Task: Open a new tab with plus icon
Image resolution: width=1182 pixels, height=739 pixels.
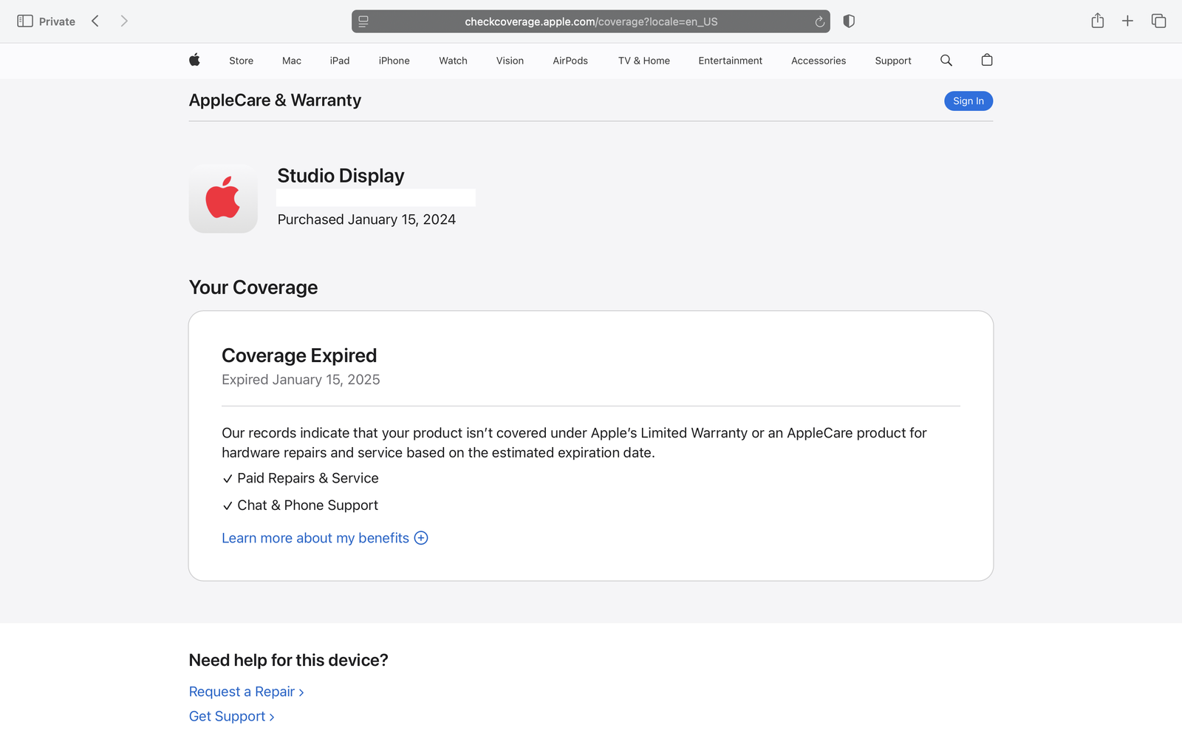Action: click(x=1127, y=21)
